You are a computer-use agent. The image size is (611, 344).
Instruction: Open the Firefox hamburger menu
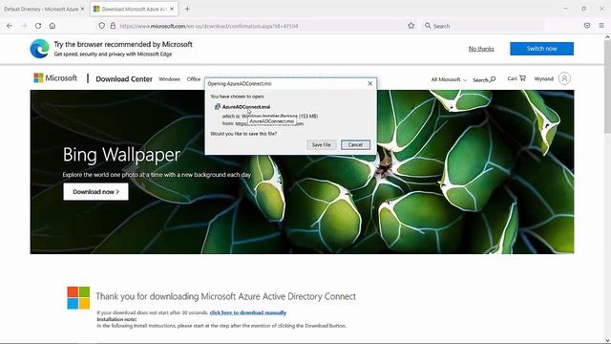pyautogui.click(x=601, y=26)
